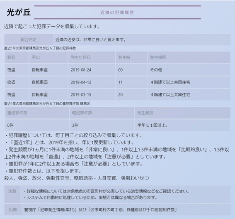Click the 「直近1年」とは explanation line
Screen dimensions: 235x219
[x=69, y=143]
